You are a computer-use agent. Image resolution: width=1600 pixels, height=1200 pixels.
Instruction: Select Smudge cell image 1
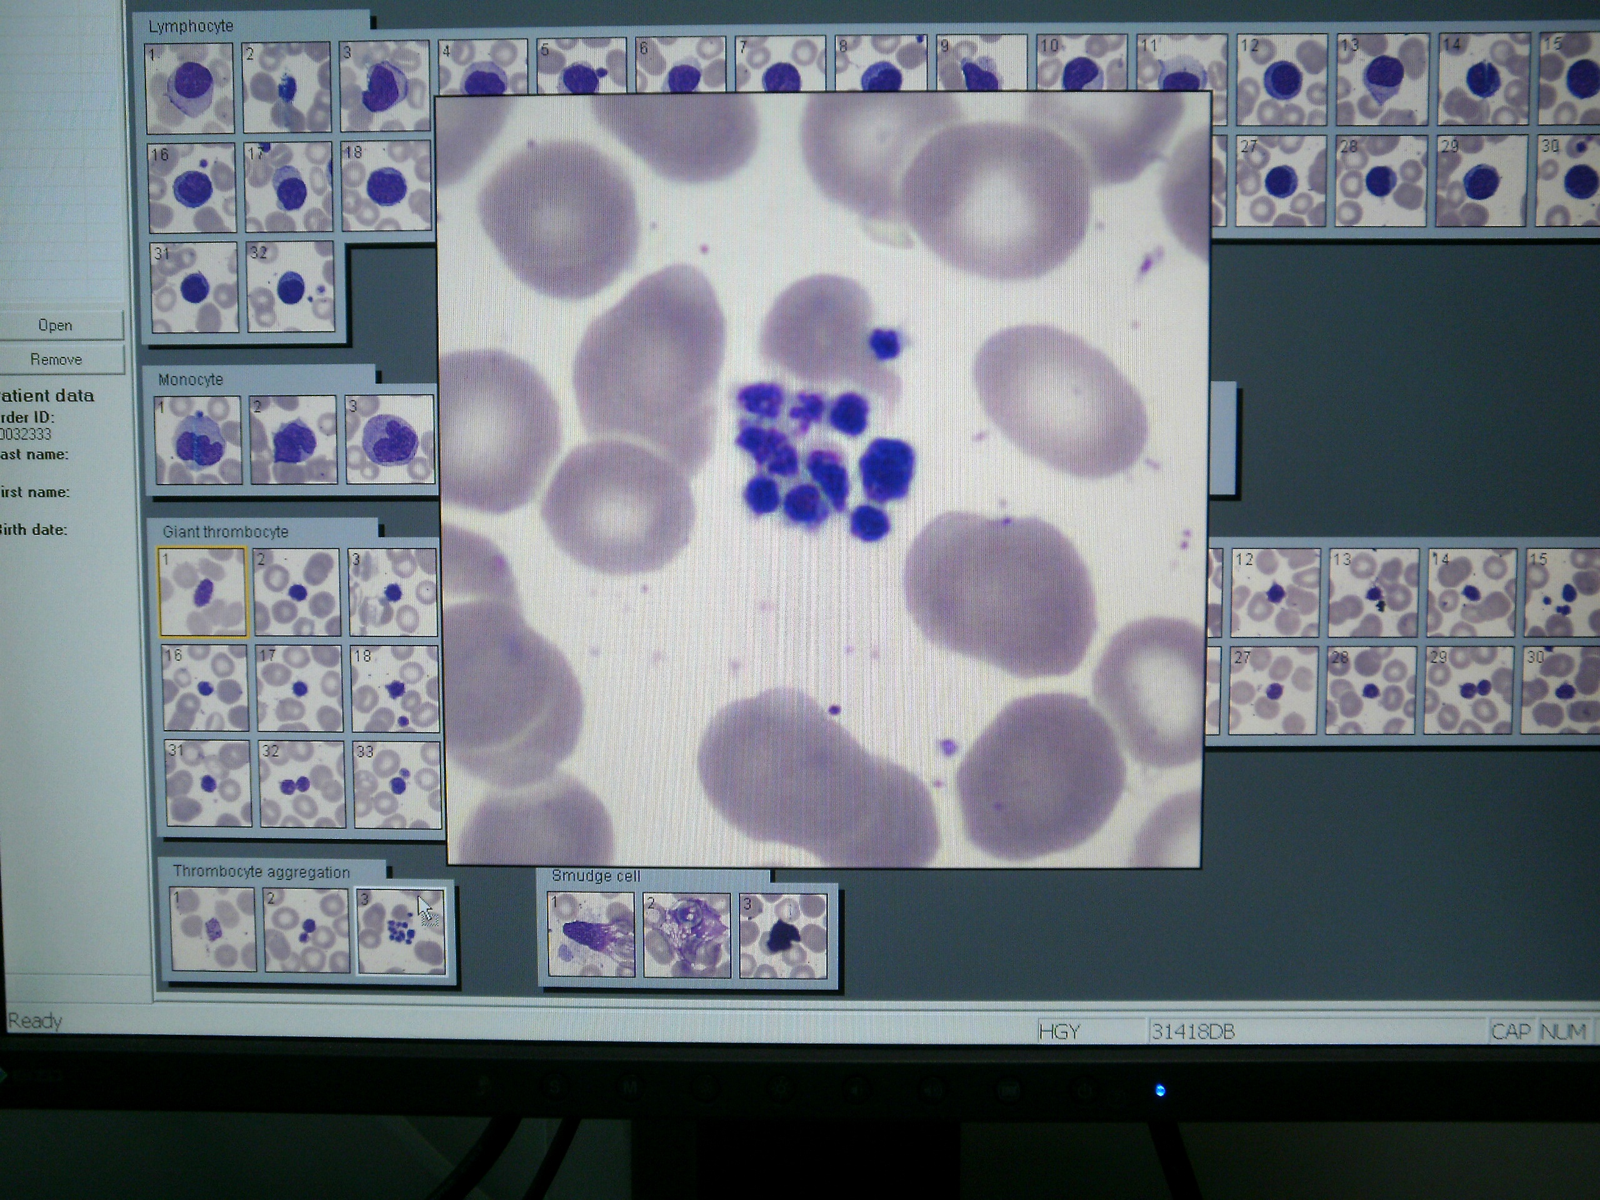591,934
